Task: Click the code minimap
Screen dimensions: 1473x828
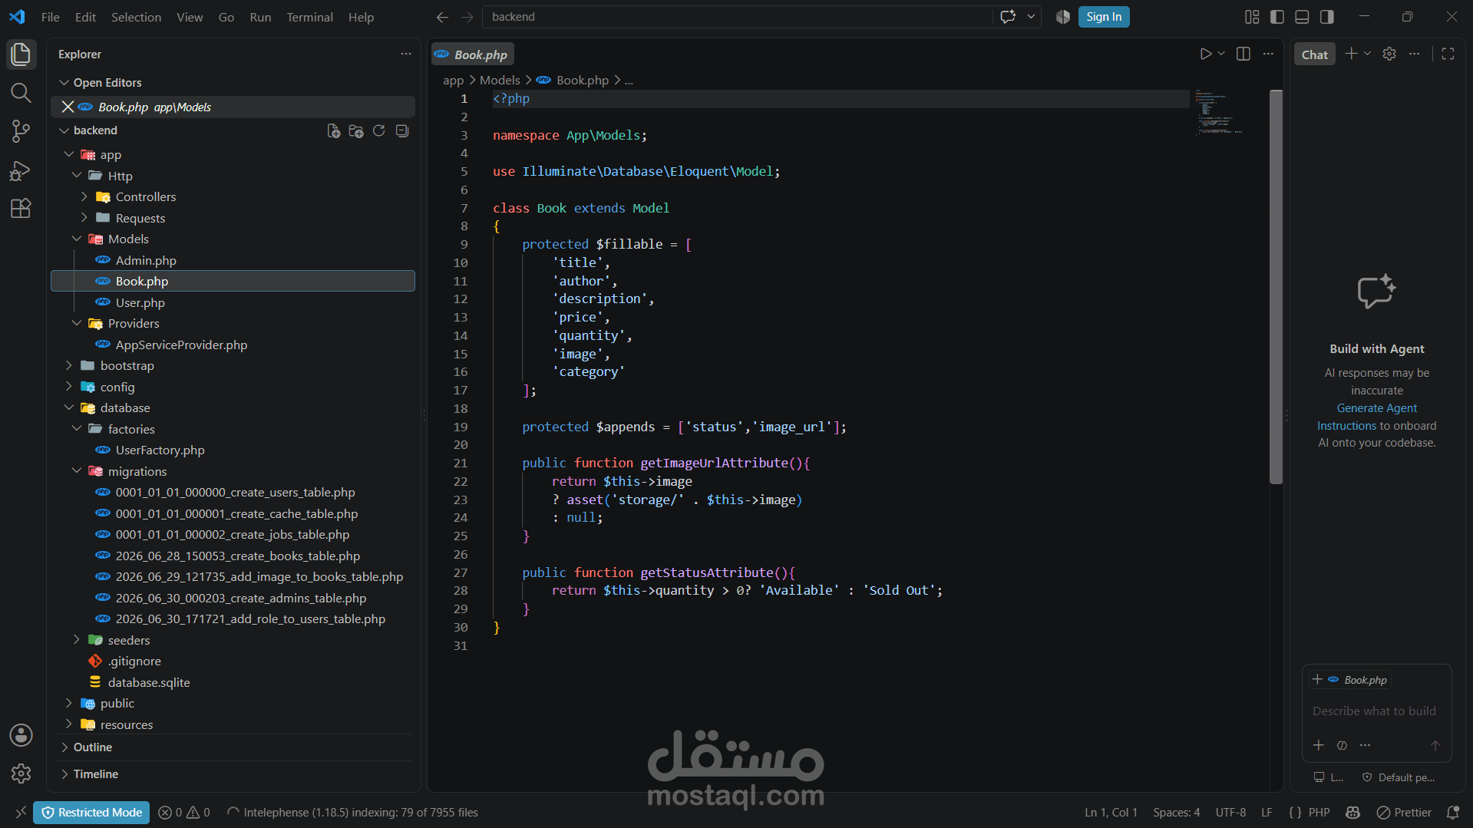Action: (1219, 114)
